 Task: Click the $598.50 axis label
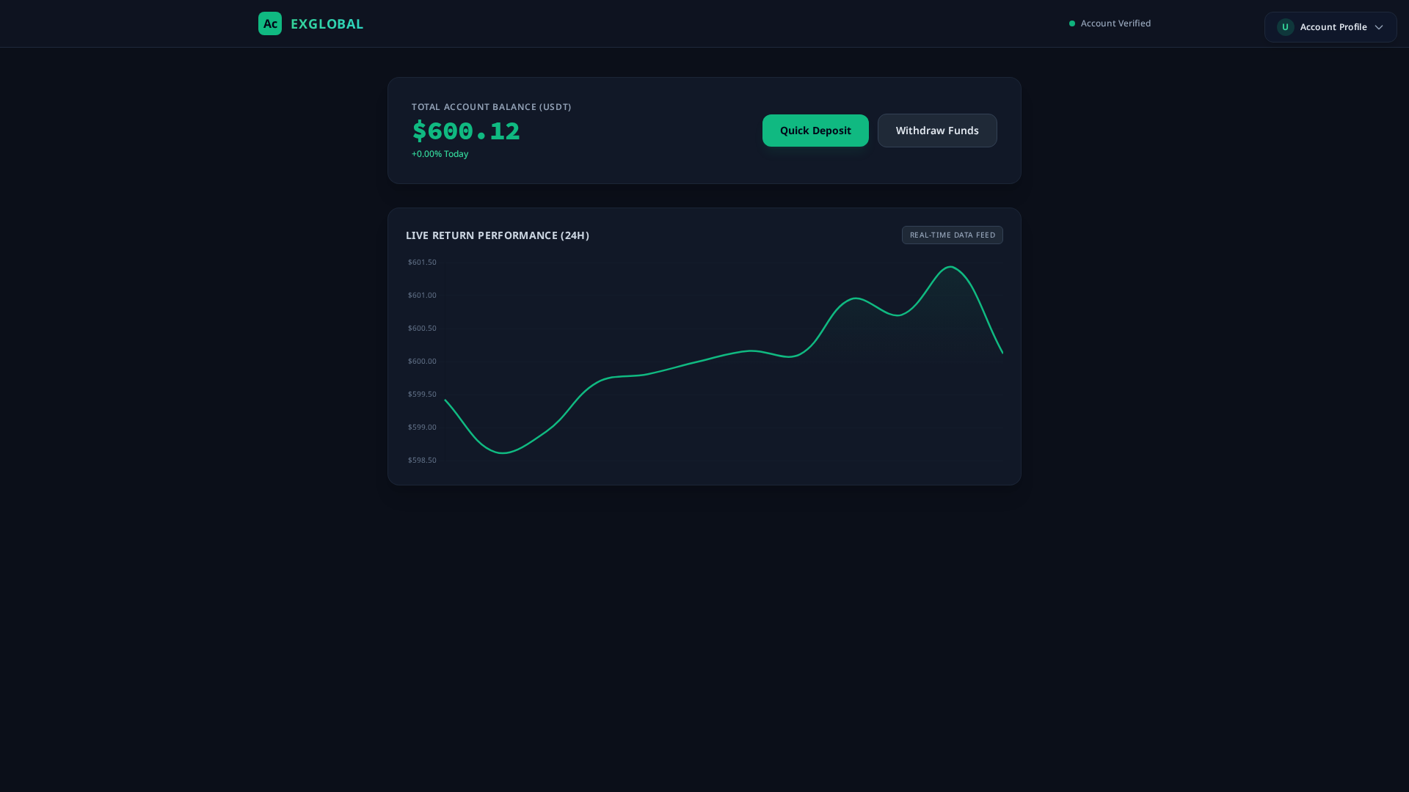pos(422,461)
